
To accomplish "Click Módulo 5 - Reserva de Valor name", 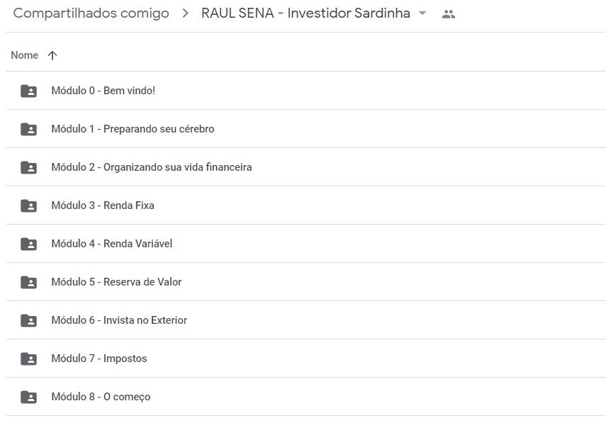I will (x=116, y=282).
